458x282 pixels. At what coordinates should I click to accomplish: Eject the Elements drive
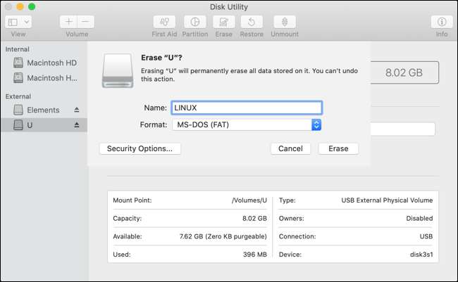pyautogui.click(x=77, y=110)
